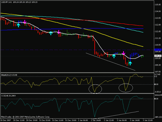
Task: Click the current price tag 109.33
Action: pyautogui.click(x=158, y=56)
